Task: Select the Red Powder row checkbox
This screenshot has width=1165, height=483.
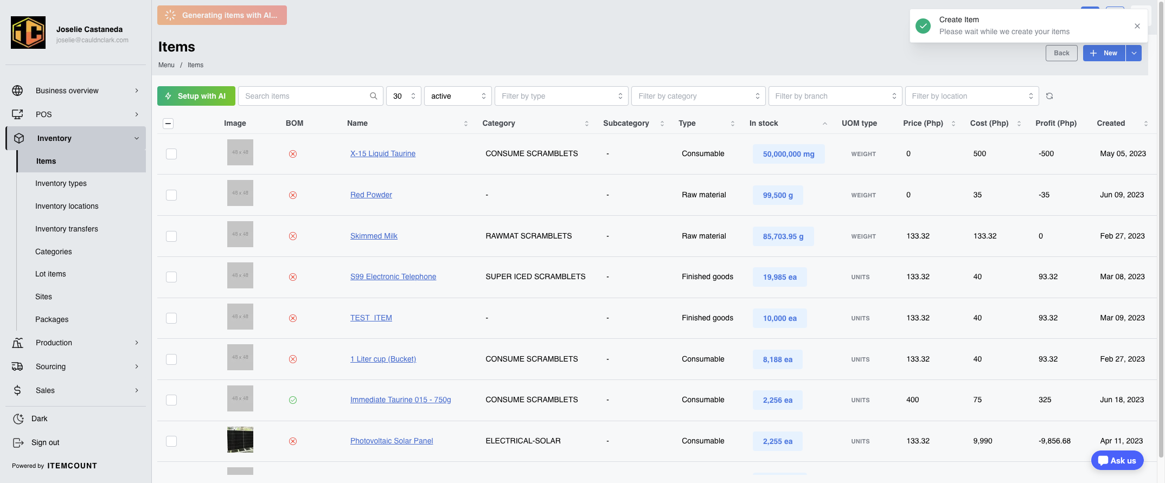Action: pos(171,195)
